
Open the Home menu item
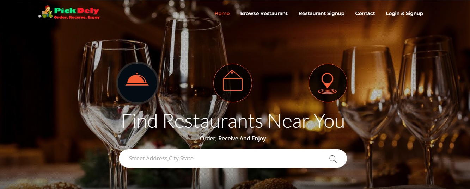222,13
